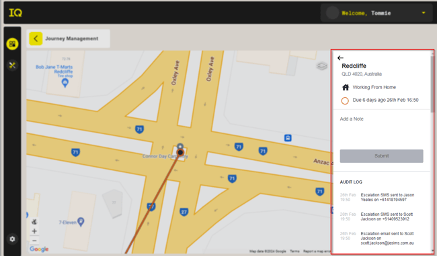437x256 pixels.
Task: Go back using the panel's left arrow
Action: (x=340, y=58)
